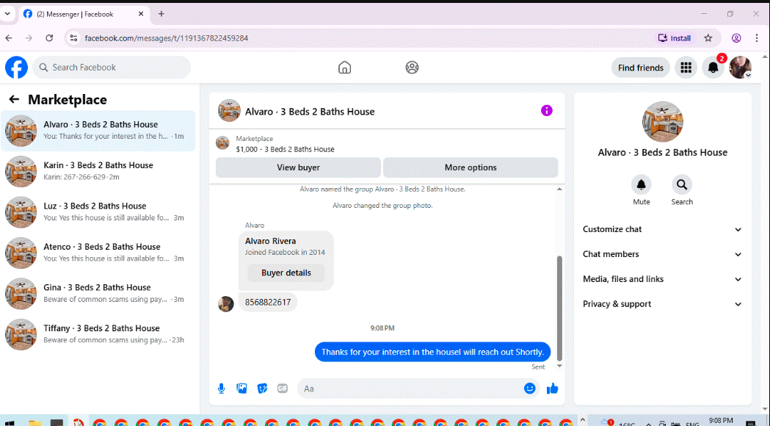Attach a photo or file
Image resolution: width=770 pixels, height=426 pixels.
(x=241, y=389)
